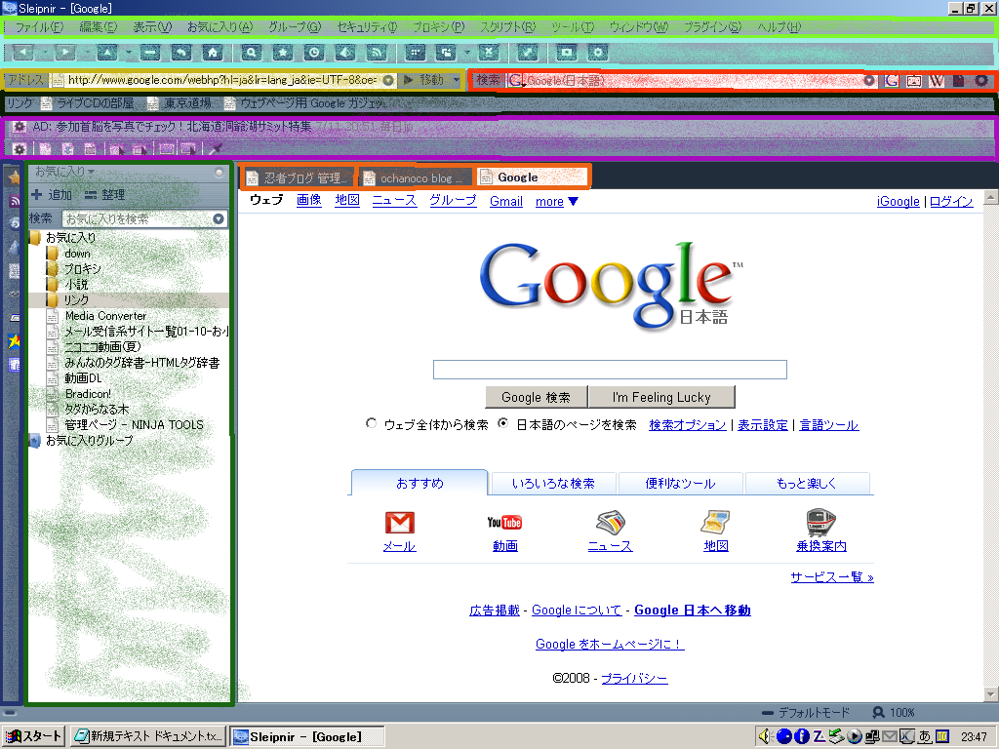The image size is (999, 749).
Task: Open the Back button history dropdown arrow
Action: [45, 53]
